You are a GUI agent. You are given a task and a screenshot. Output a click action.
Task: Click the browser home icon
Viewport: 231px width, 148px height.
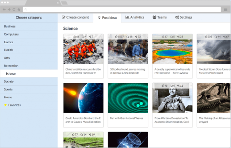(x=19, y=9)
